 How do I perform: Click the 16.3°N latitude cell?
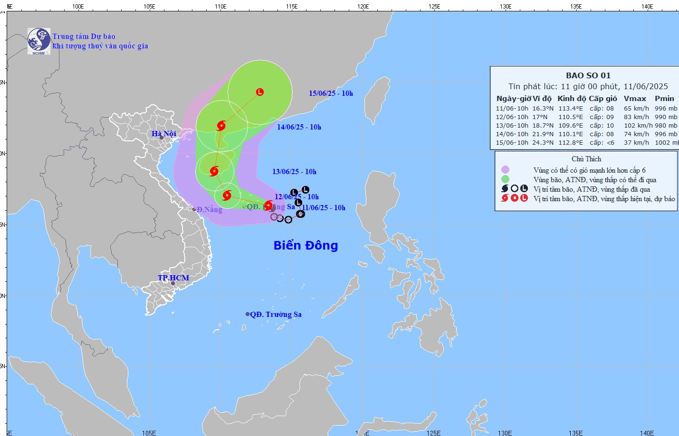543,109
